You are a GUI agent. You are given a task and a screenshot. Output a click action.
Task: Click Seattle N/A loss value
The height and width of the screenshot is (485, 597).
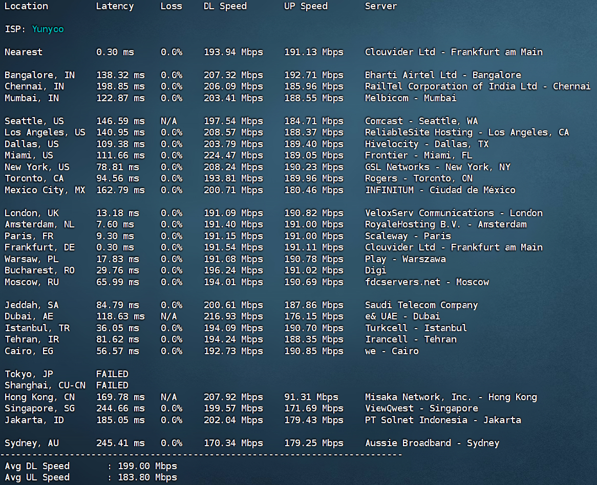click(168, 121)
